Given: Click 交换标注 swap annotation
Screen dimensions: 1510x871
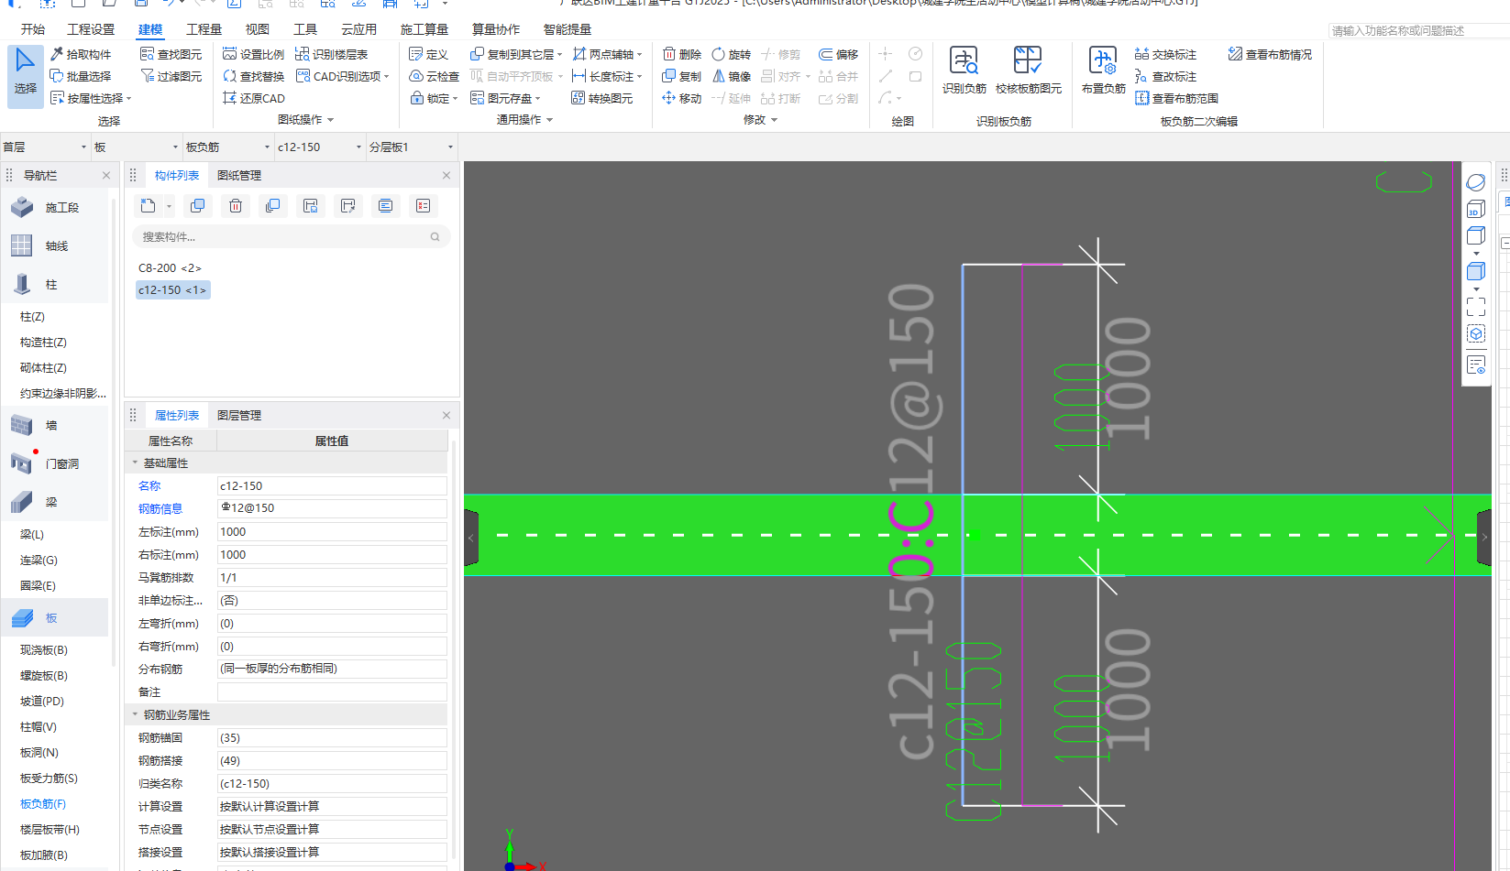Looking at the screenshot, I should tap(1166, 54).
